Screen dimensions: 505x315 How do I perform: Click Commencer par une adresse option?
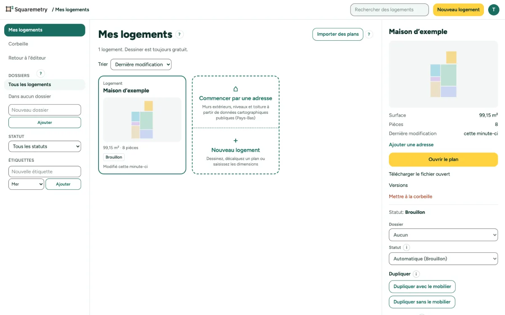[236, 102]
